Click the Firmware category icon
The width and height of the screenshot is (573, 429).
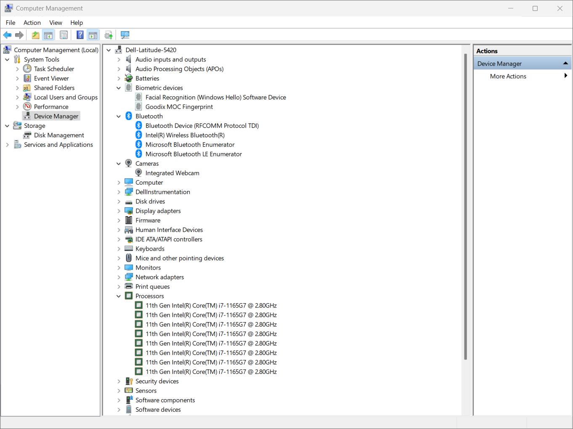129,220
